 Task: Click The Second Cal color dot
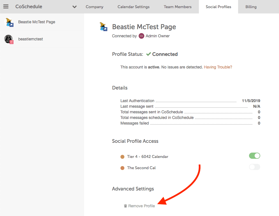[x=122, y=168]
